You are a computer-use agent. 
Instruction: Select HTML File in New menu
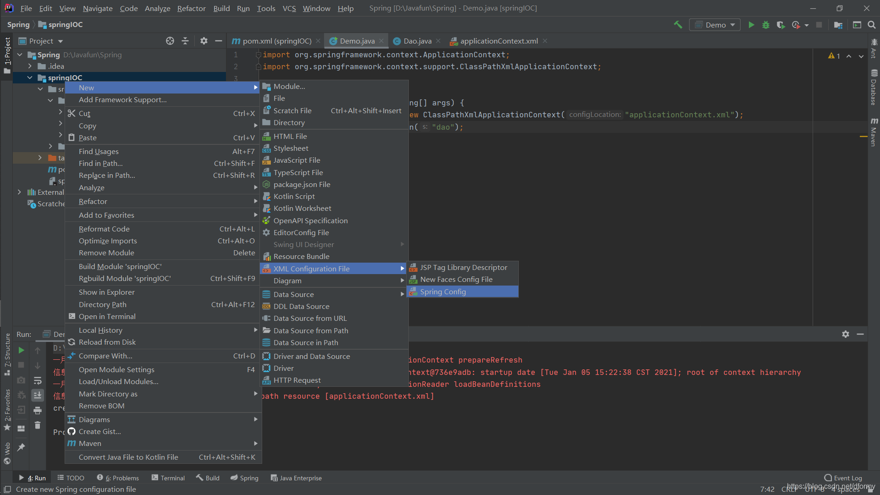pos(334,136)
